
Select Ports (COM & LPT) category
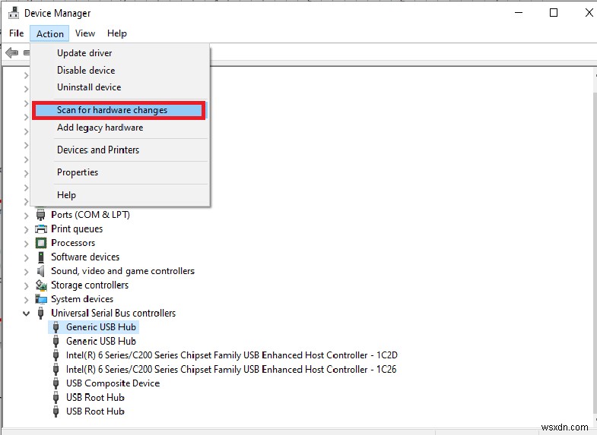(x=91, y=215)
